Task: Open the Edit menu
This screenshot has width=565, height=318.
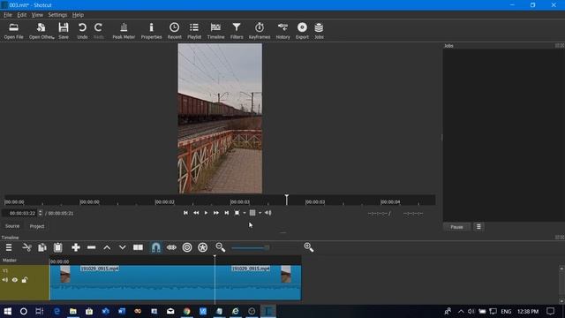Action: coord(21,15)
